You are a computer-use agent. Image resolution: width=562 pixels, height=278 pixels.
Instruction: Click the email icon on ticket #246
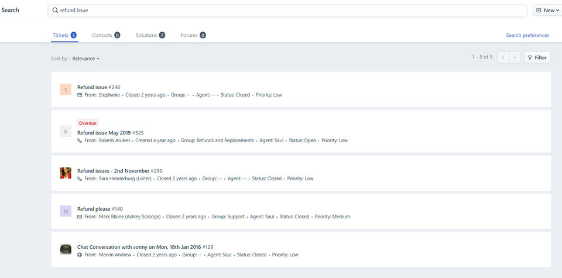[80, 95]
